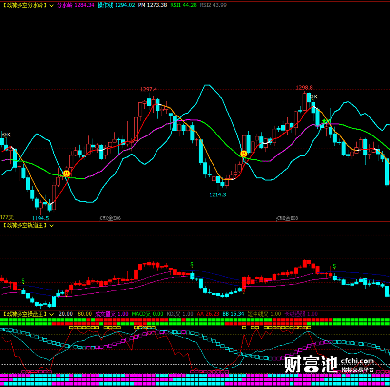Click the yellow smiley near the 1194.5 low
The image size is (390, 387).
tap(66, 173)
